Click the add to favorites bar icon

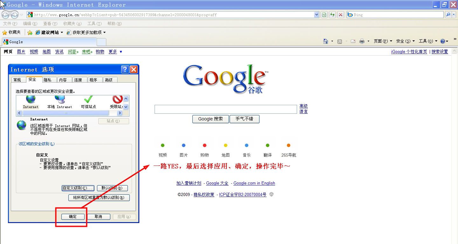click(30, 32)
